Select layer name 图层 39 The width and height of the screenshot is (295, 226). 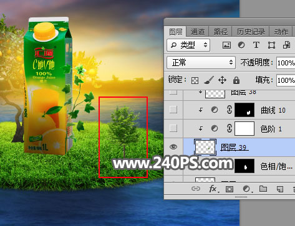tap(234, 147)
